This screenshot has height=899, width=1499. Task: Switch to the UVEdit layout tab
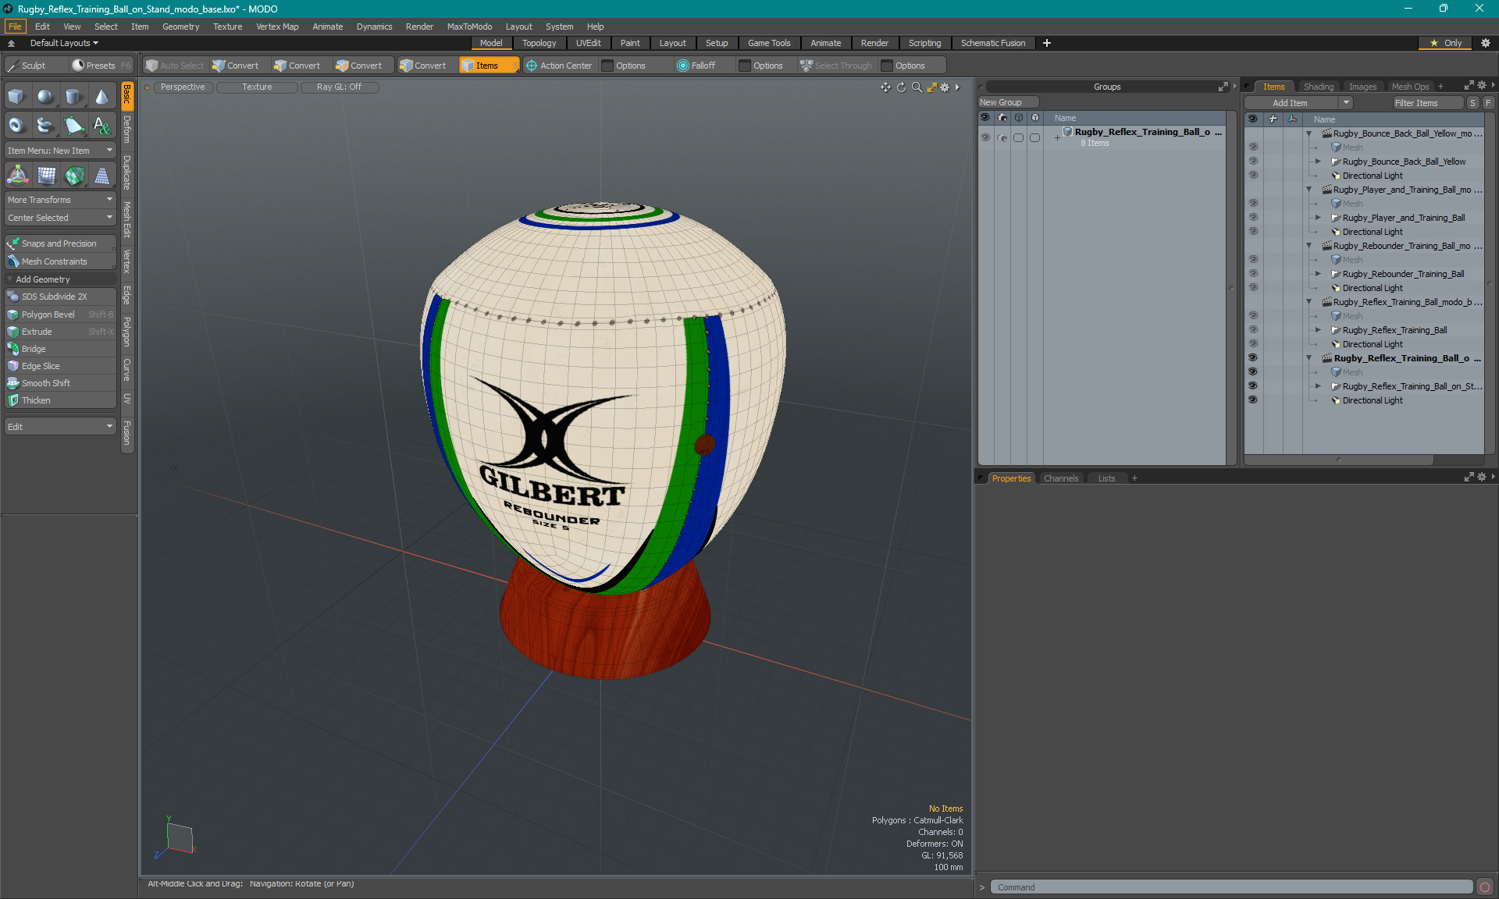(x=588, y=43)
